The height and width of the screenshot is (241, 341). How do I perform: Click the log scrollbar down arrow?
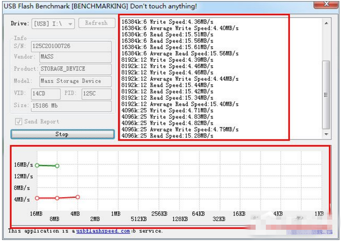(x=326, y=134)
